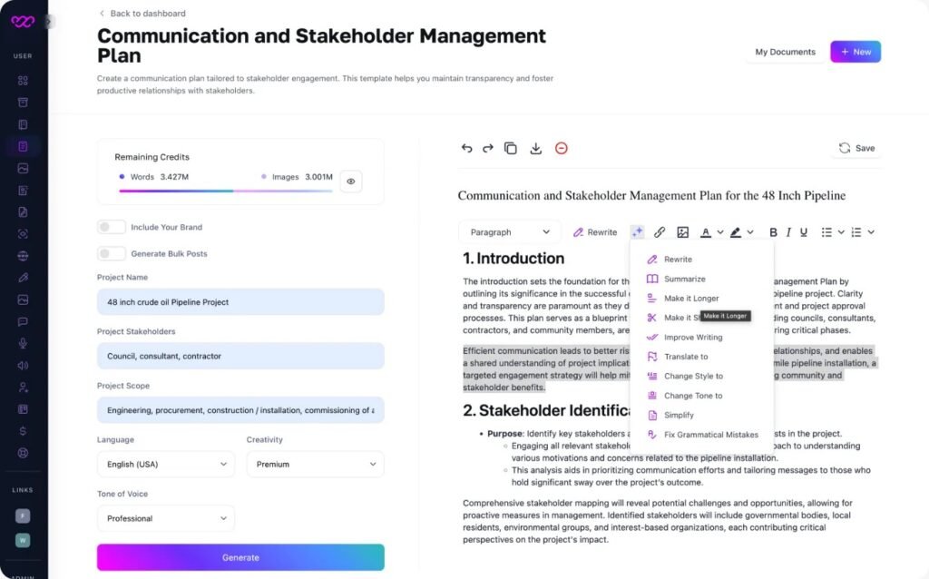Select the microphone tool in the left sidebar

tap(23, 343)
